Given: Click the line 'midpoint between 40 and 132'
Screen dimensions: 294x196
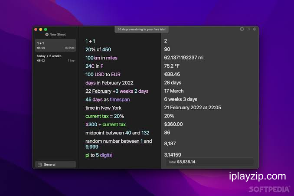Looking at the screenshot, I should coord(118,133).
